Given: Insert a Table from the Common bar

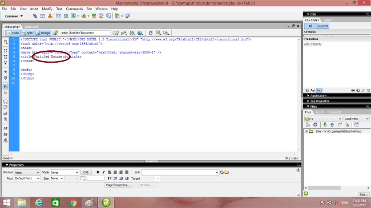Looking at the screenshot, I should click(58, 16).
